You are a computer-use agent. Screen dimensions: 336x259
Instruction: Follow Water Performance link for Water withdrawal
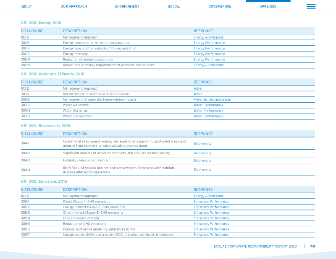208,105
